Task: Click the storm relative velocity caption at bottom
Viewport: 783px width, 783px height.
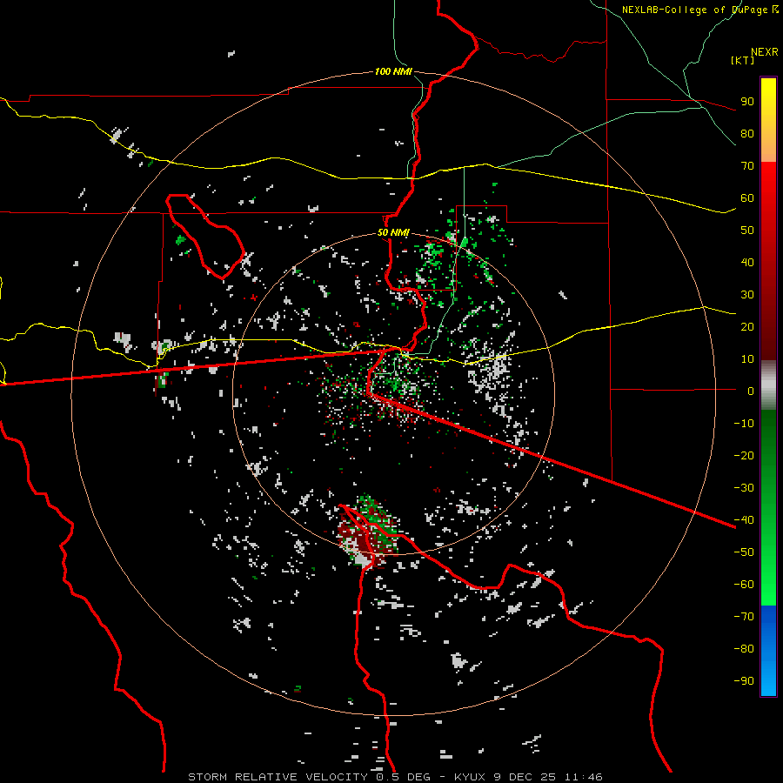Action: (x=395, y=777)
